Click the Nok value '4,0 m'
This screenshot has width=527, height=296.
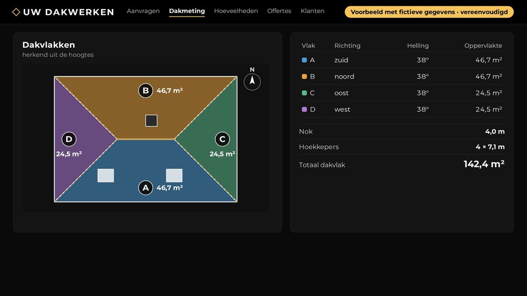coord(495,132)
